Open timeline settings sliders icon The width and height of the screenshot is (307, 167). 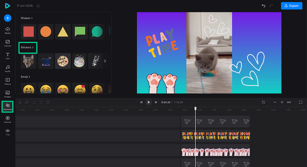coord(263,102)
